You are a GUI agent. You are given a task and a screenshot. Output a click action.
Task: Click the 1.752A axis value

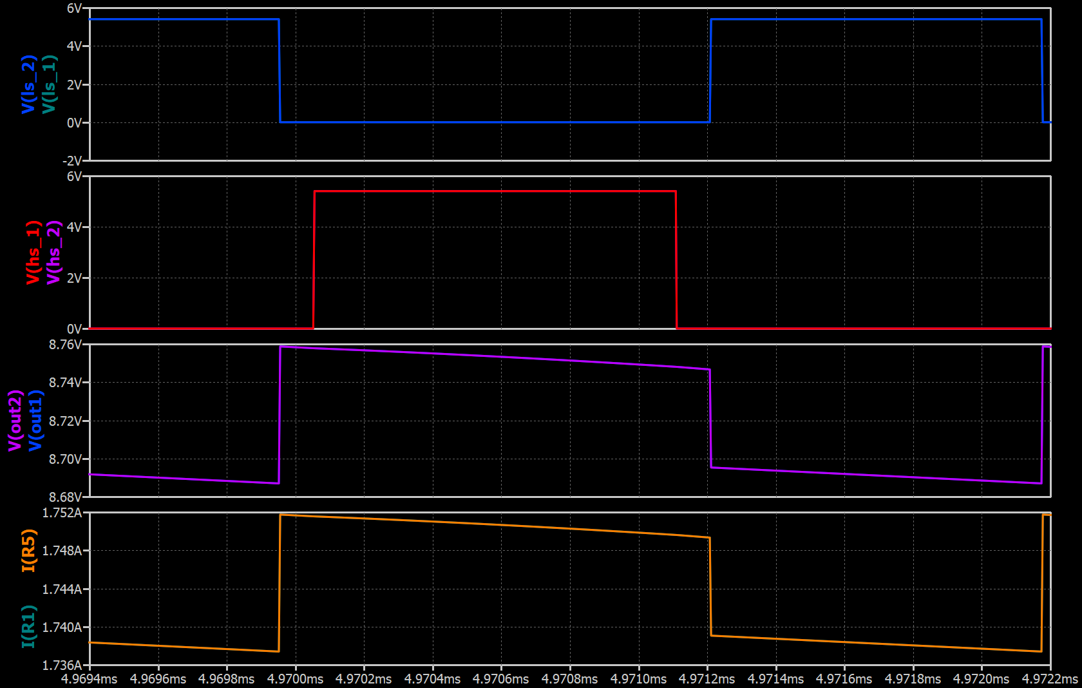[x=62, y=513]
